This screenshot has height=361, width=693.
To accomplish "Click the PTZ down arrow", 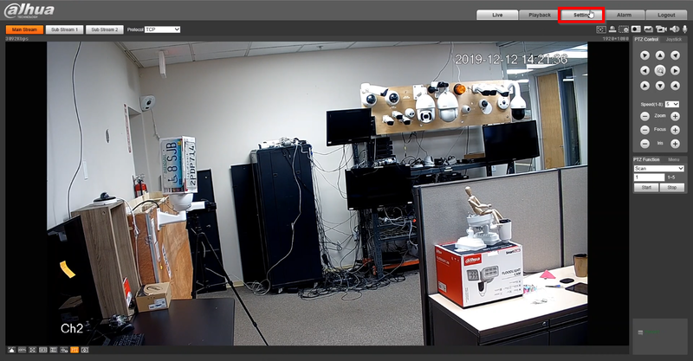I will click(x=660, y=86).
